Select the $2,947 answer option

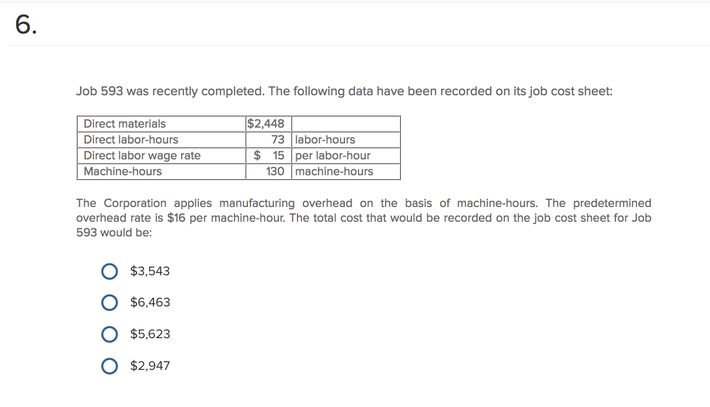click(x=110, y=365)
